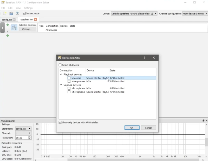The image size is (208, 161).
Task: Click the New file icon in toolbar
Action: point(4,14)
